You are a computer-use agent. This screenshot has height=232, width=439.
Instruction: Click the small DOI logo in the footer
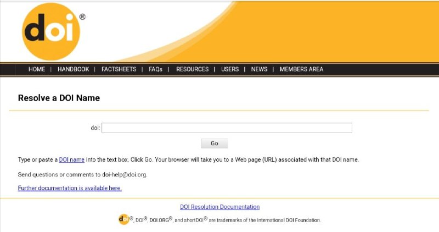click(124, 219)
